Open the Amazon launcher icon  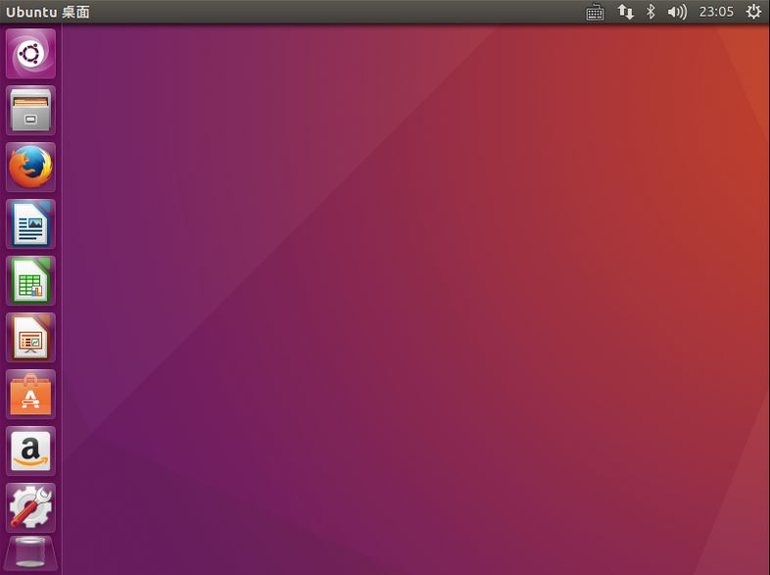[x=30, y=451]
